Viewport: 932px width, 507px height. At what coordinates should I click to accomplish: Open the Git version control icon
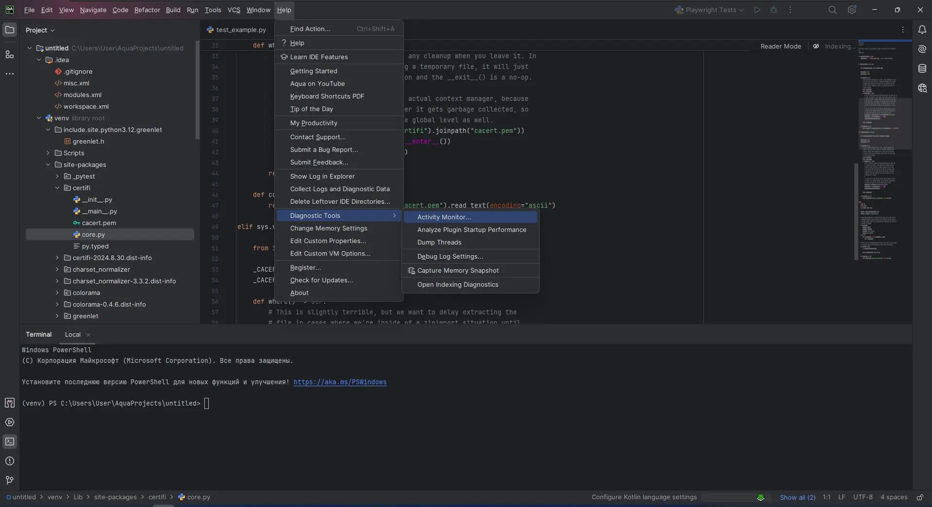[10, 480]
